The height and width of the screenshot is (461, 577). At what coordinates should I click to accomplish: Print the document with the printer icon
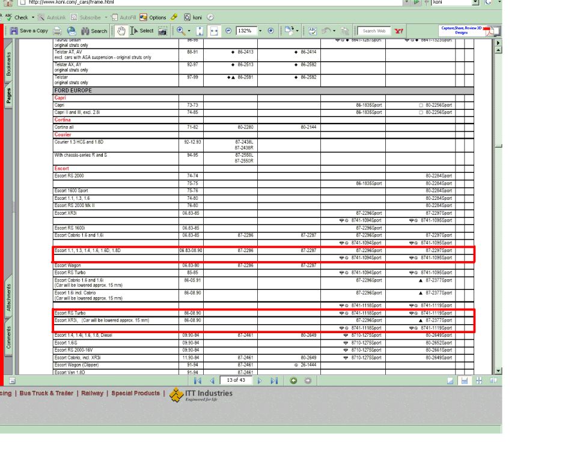(x=58, y=31)
